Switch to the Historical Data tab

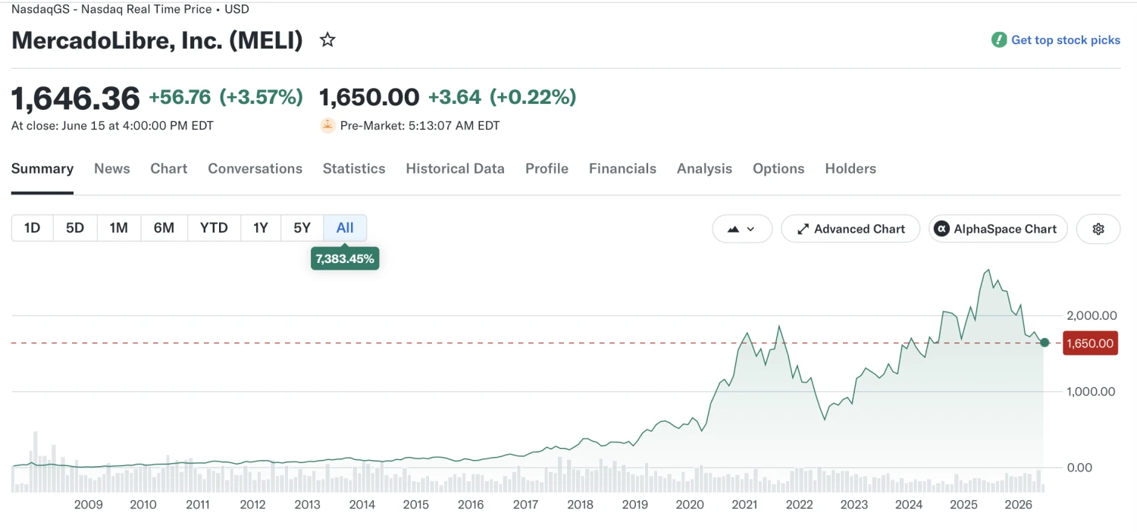pos(456,169)
